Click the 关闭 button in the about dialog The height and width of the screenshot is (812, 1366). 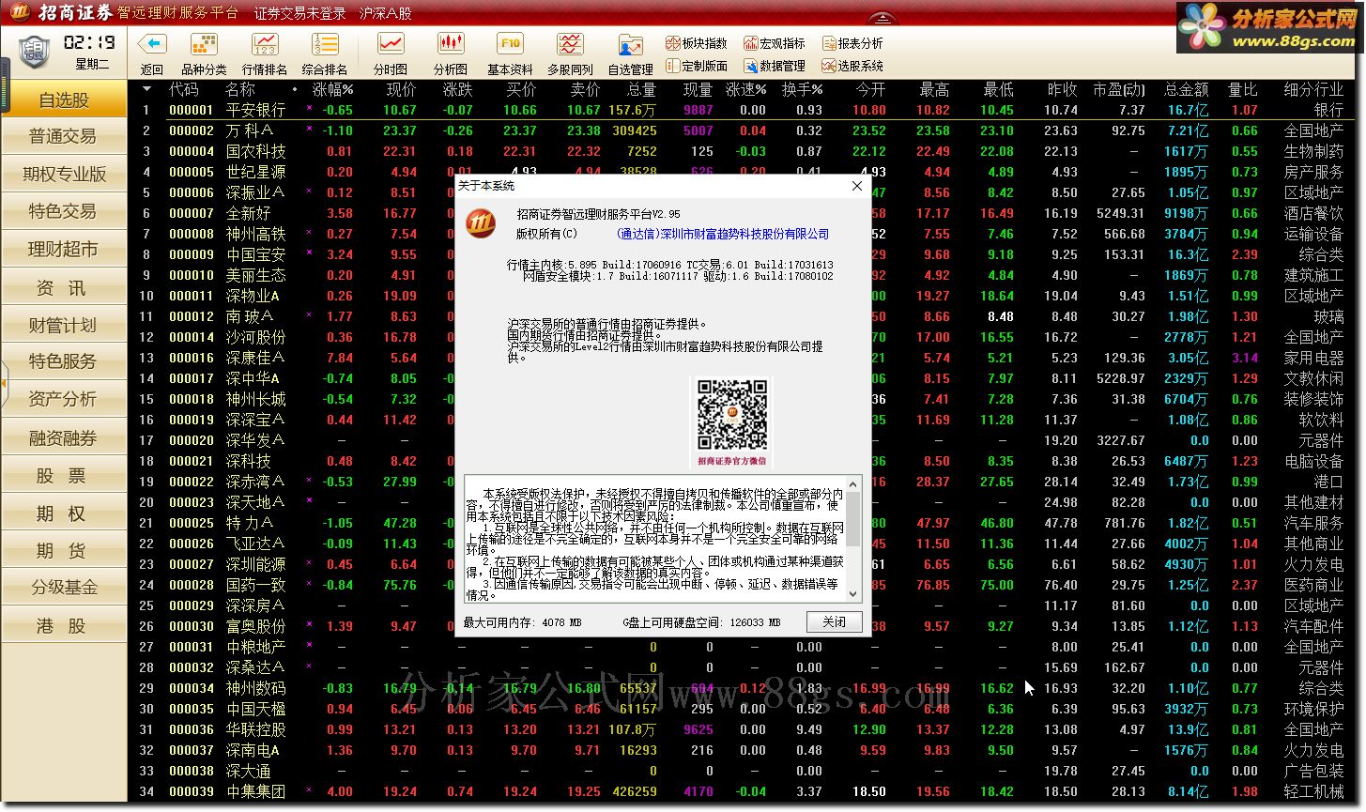pos(834,621)
